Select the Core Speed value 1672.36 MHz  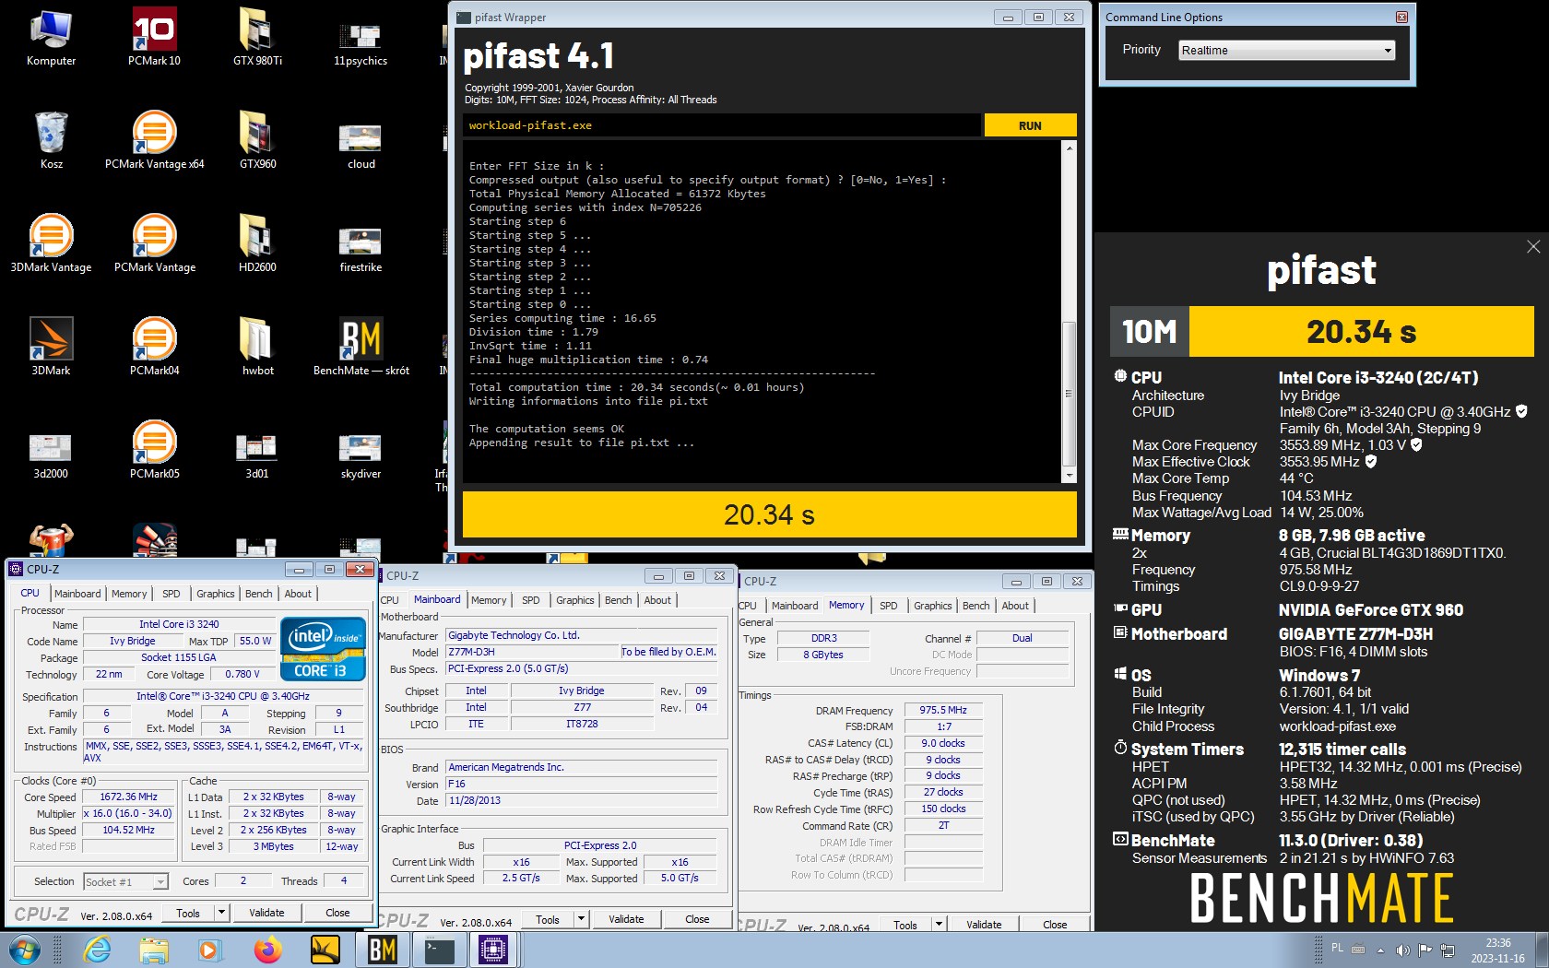coord(128,797)
